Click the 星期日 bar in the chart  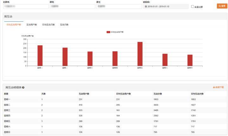pyautogui.click(x=190, y=60)
